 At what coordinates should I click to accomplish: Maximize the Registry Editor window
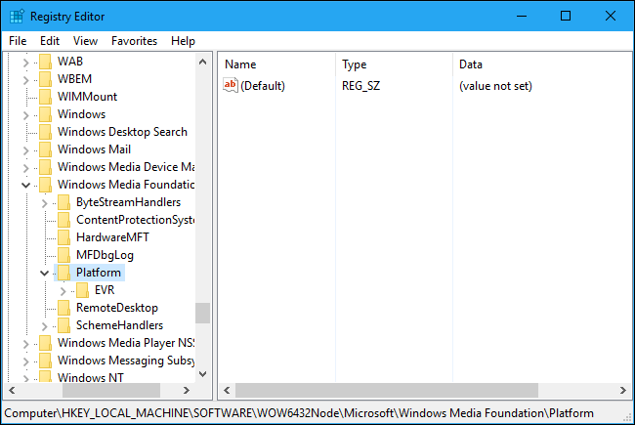click(566, 17)
